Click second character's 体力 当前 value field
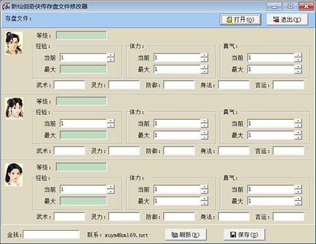 177,124
